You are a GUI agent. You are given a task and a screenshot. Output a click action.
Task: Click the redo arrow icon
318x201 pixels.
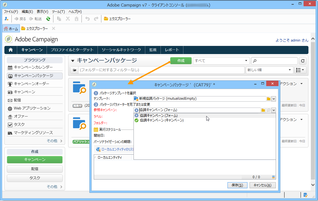pos(96,19)
